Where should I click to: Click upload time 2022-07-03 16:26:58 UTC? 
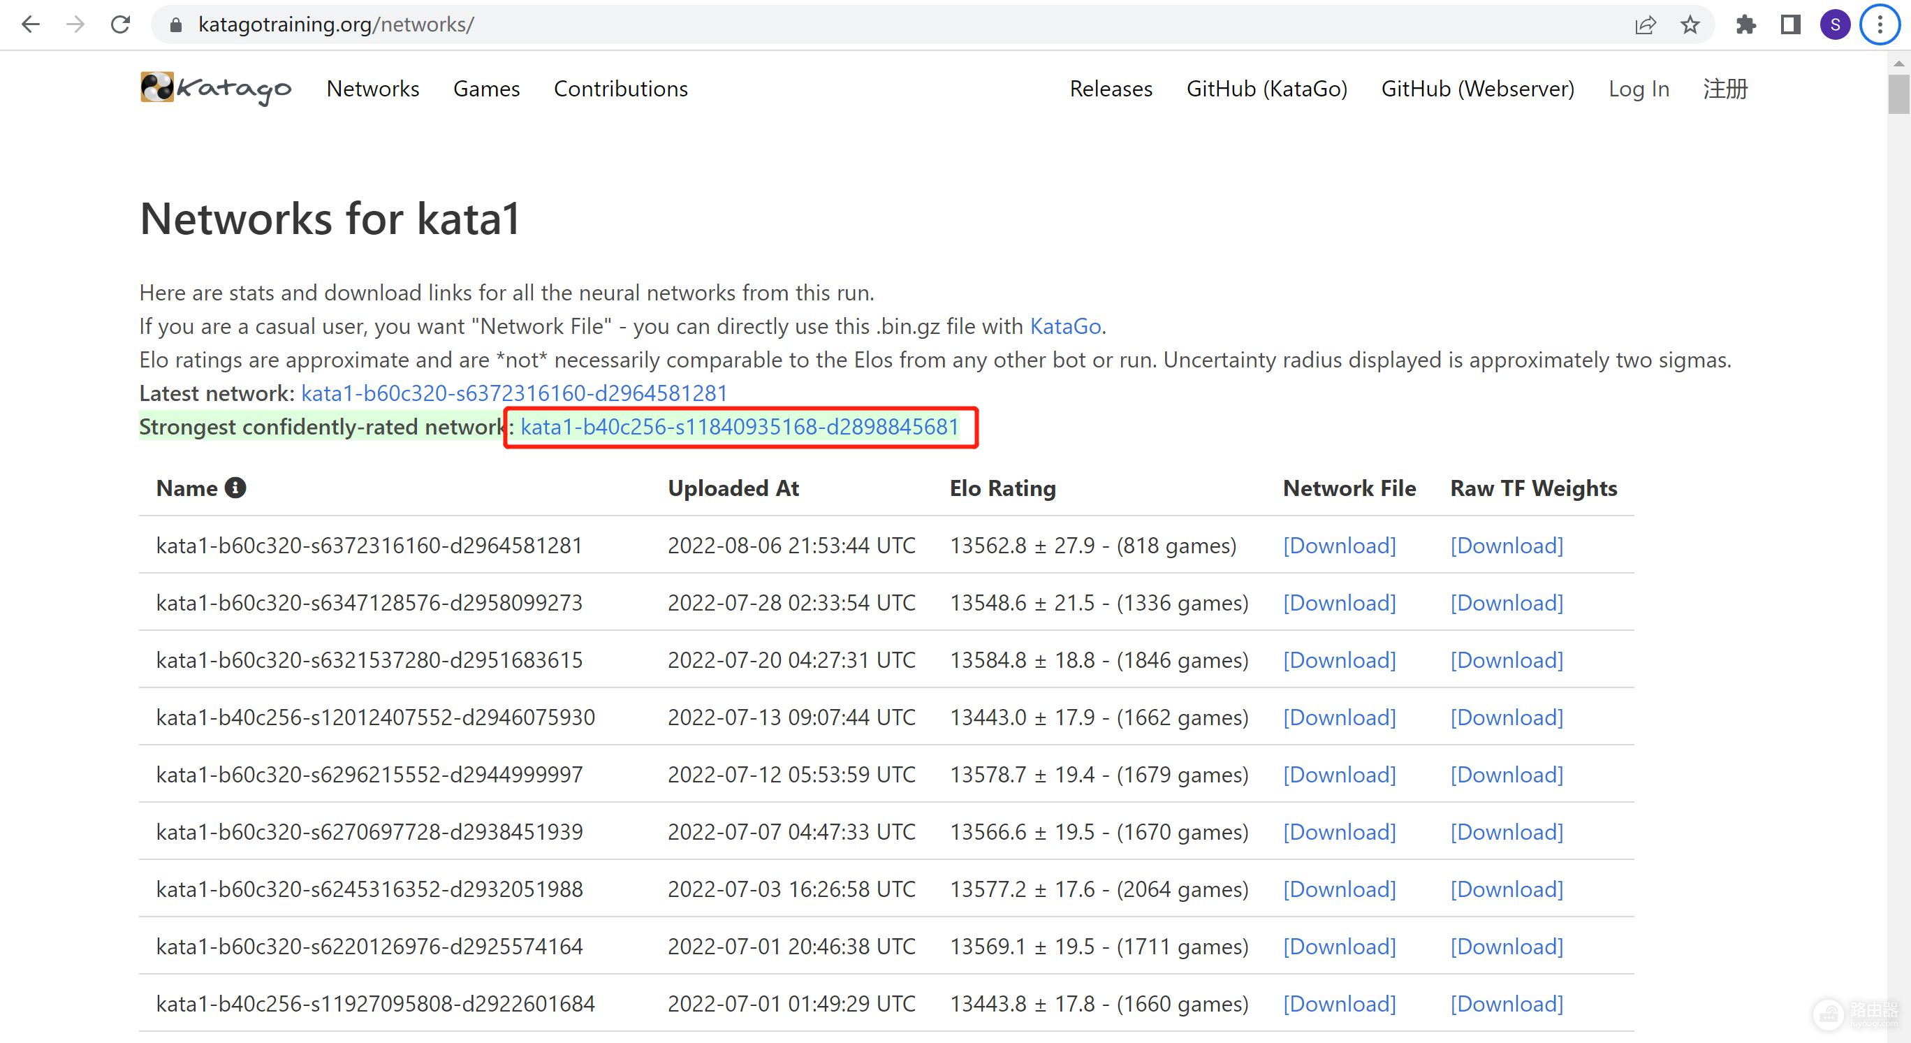pyautogui.click(x=791, y=889)
